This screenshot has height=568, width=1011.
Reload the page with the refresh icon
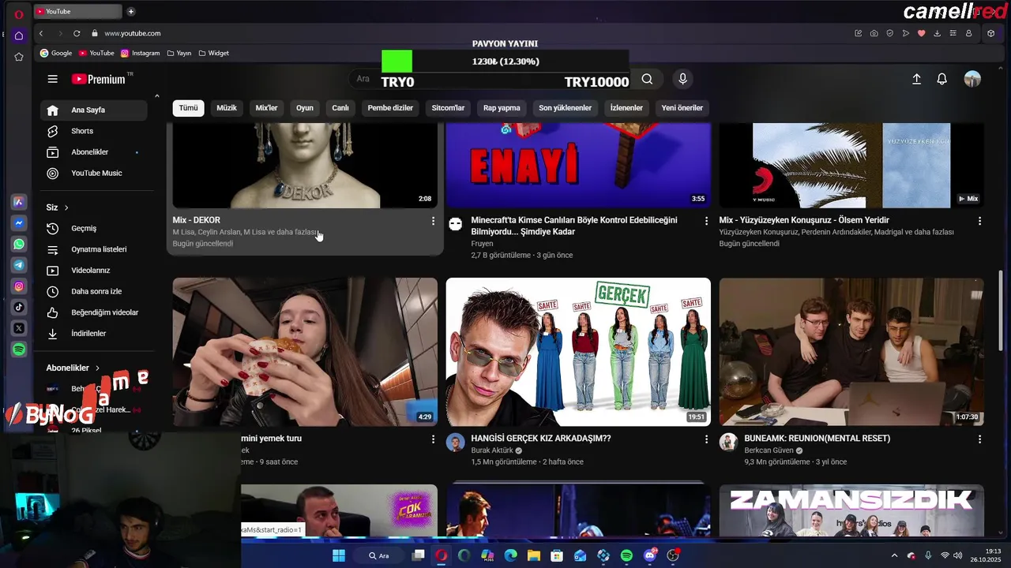tap(77, 33)
